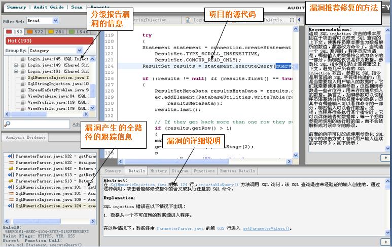Select the ViewProfile.java:179 issue row
The width and height of the screenshot is (392, 247).
(58, 108)
